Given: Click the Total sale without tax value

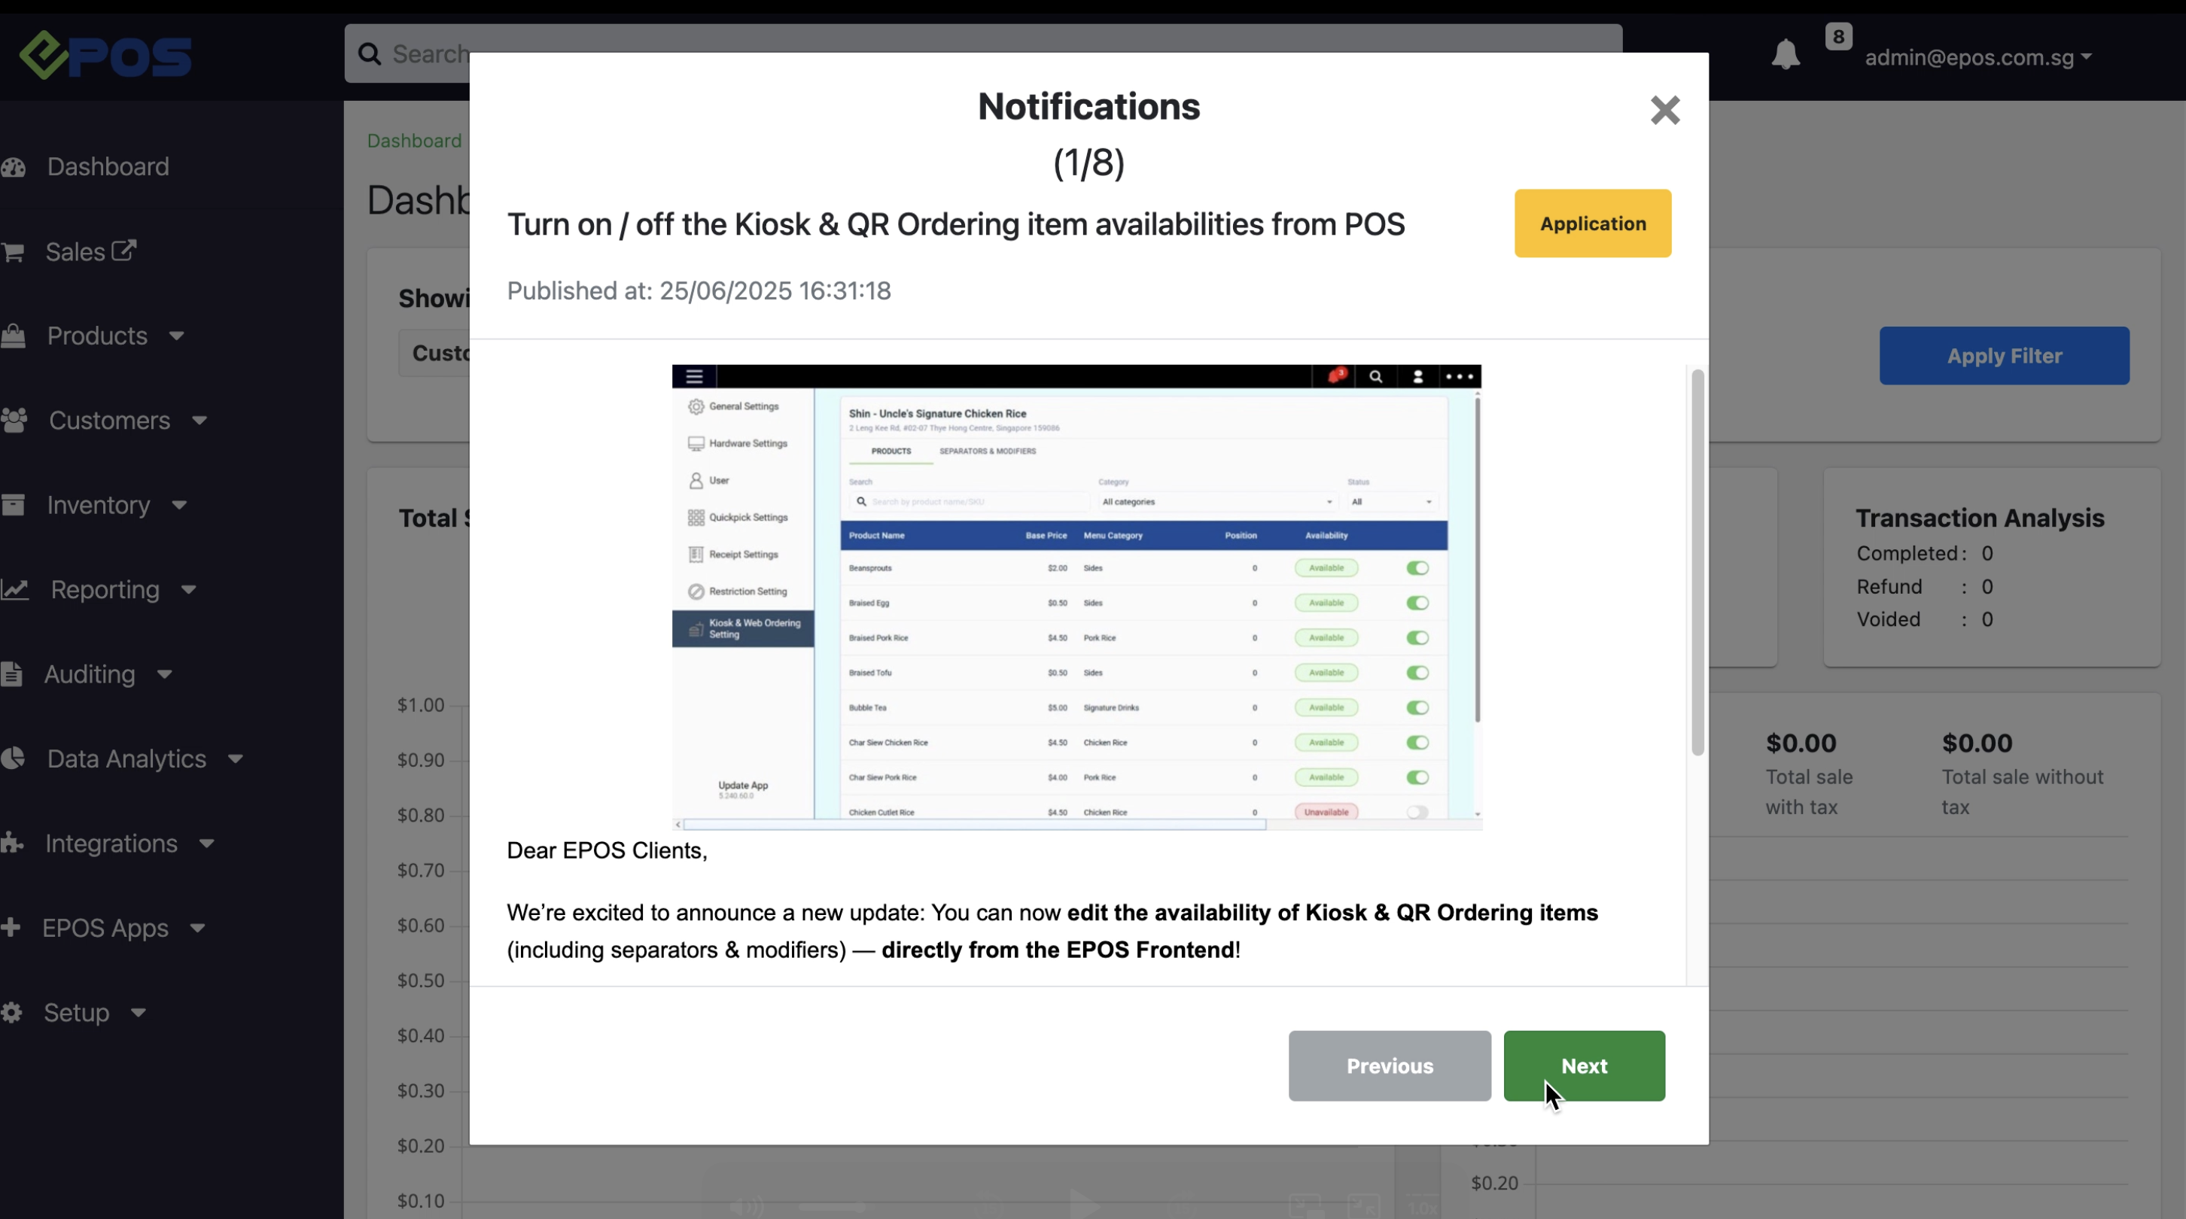Looking at the screenshot, I should pos(1977,743).
